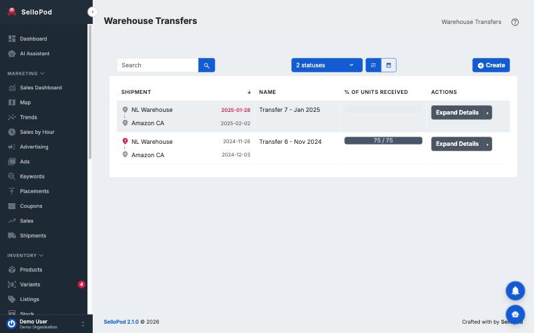
Task: Click the Advertising megaphone icon
Action: (12, 147)
